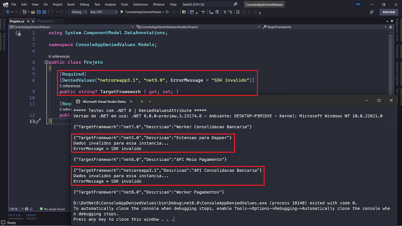Click the Ready status bar text
The height and width of the screenshot is (226, 402).
tap(12, 223)
